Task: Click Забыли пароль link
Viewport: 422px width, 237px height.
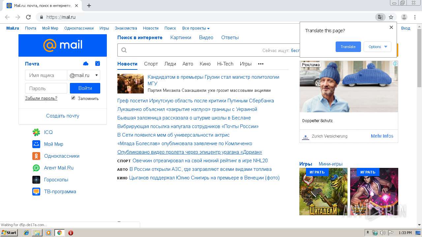Action: [41, 98]
